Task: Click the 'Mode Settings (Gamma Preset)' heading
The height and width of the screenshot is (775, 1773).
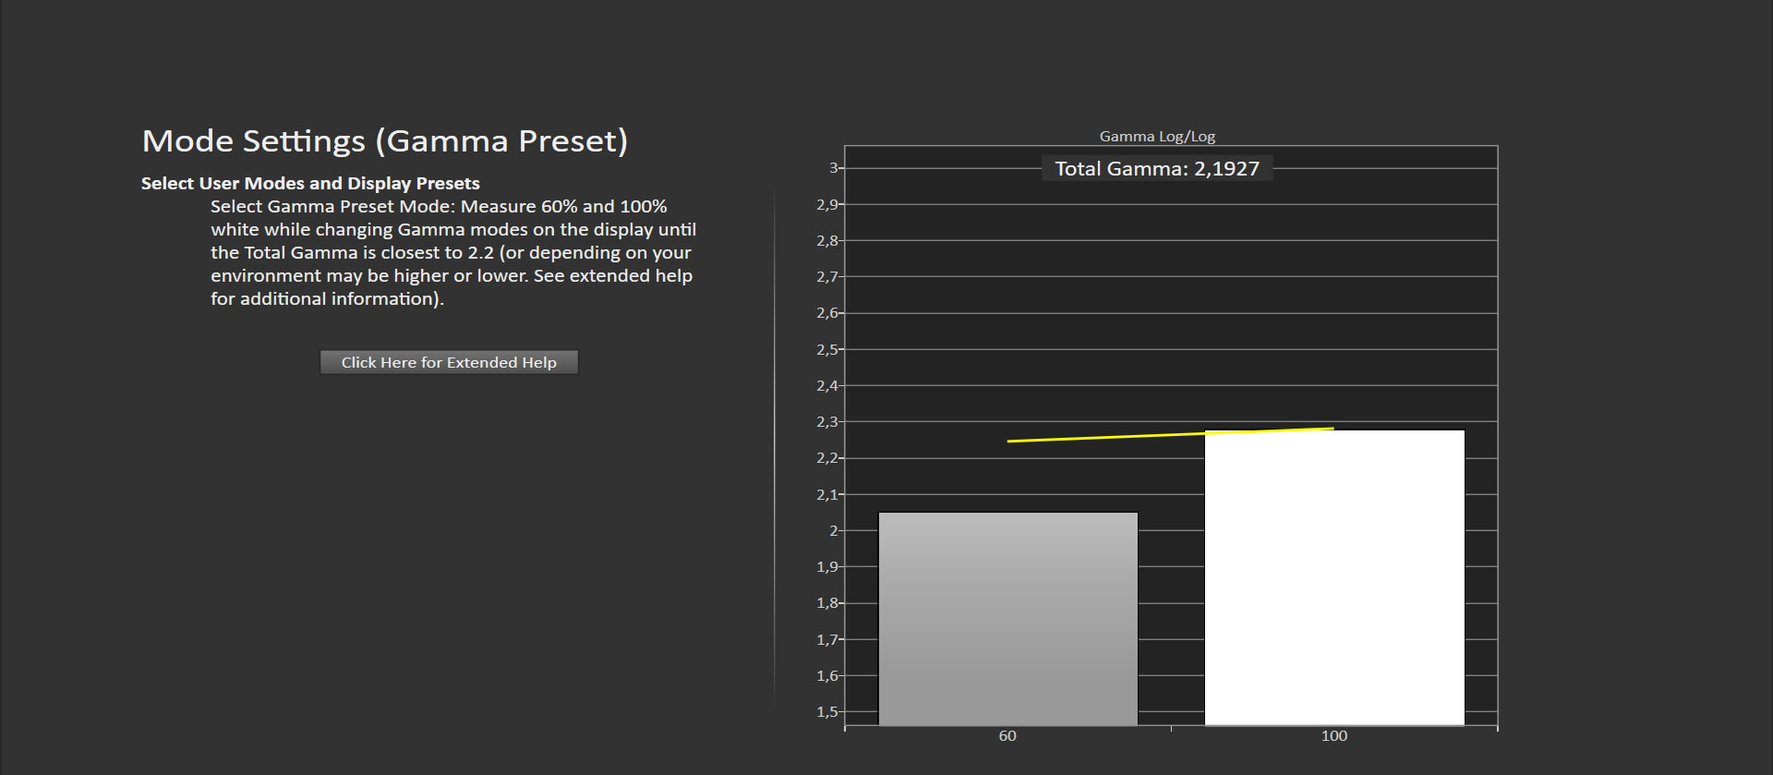Action: 384,140
